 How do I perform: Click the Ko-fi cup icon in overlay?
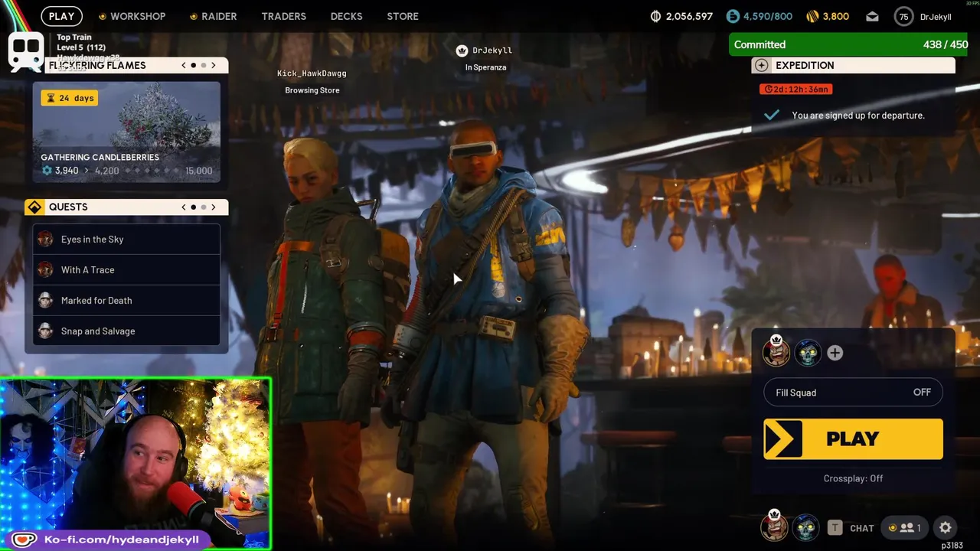pyautogui.click(x=23, y=540)
